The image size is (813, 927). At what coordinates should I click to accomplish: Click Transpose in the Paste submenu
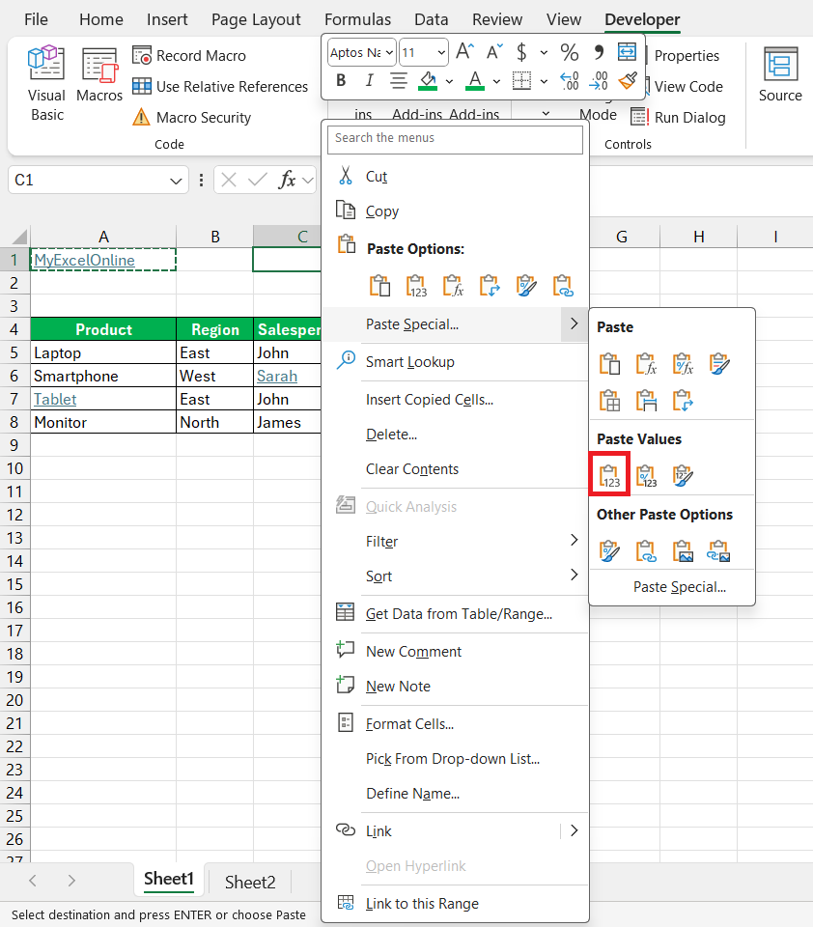point(683,400)
